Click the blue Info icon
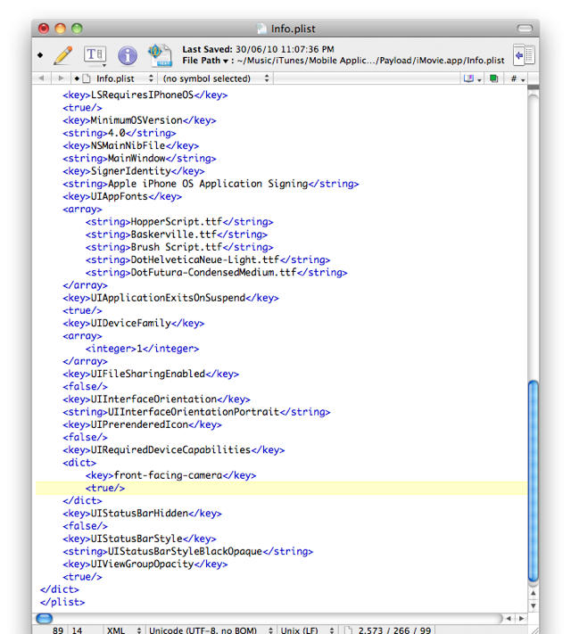The image size is (571, 634). 128,55
